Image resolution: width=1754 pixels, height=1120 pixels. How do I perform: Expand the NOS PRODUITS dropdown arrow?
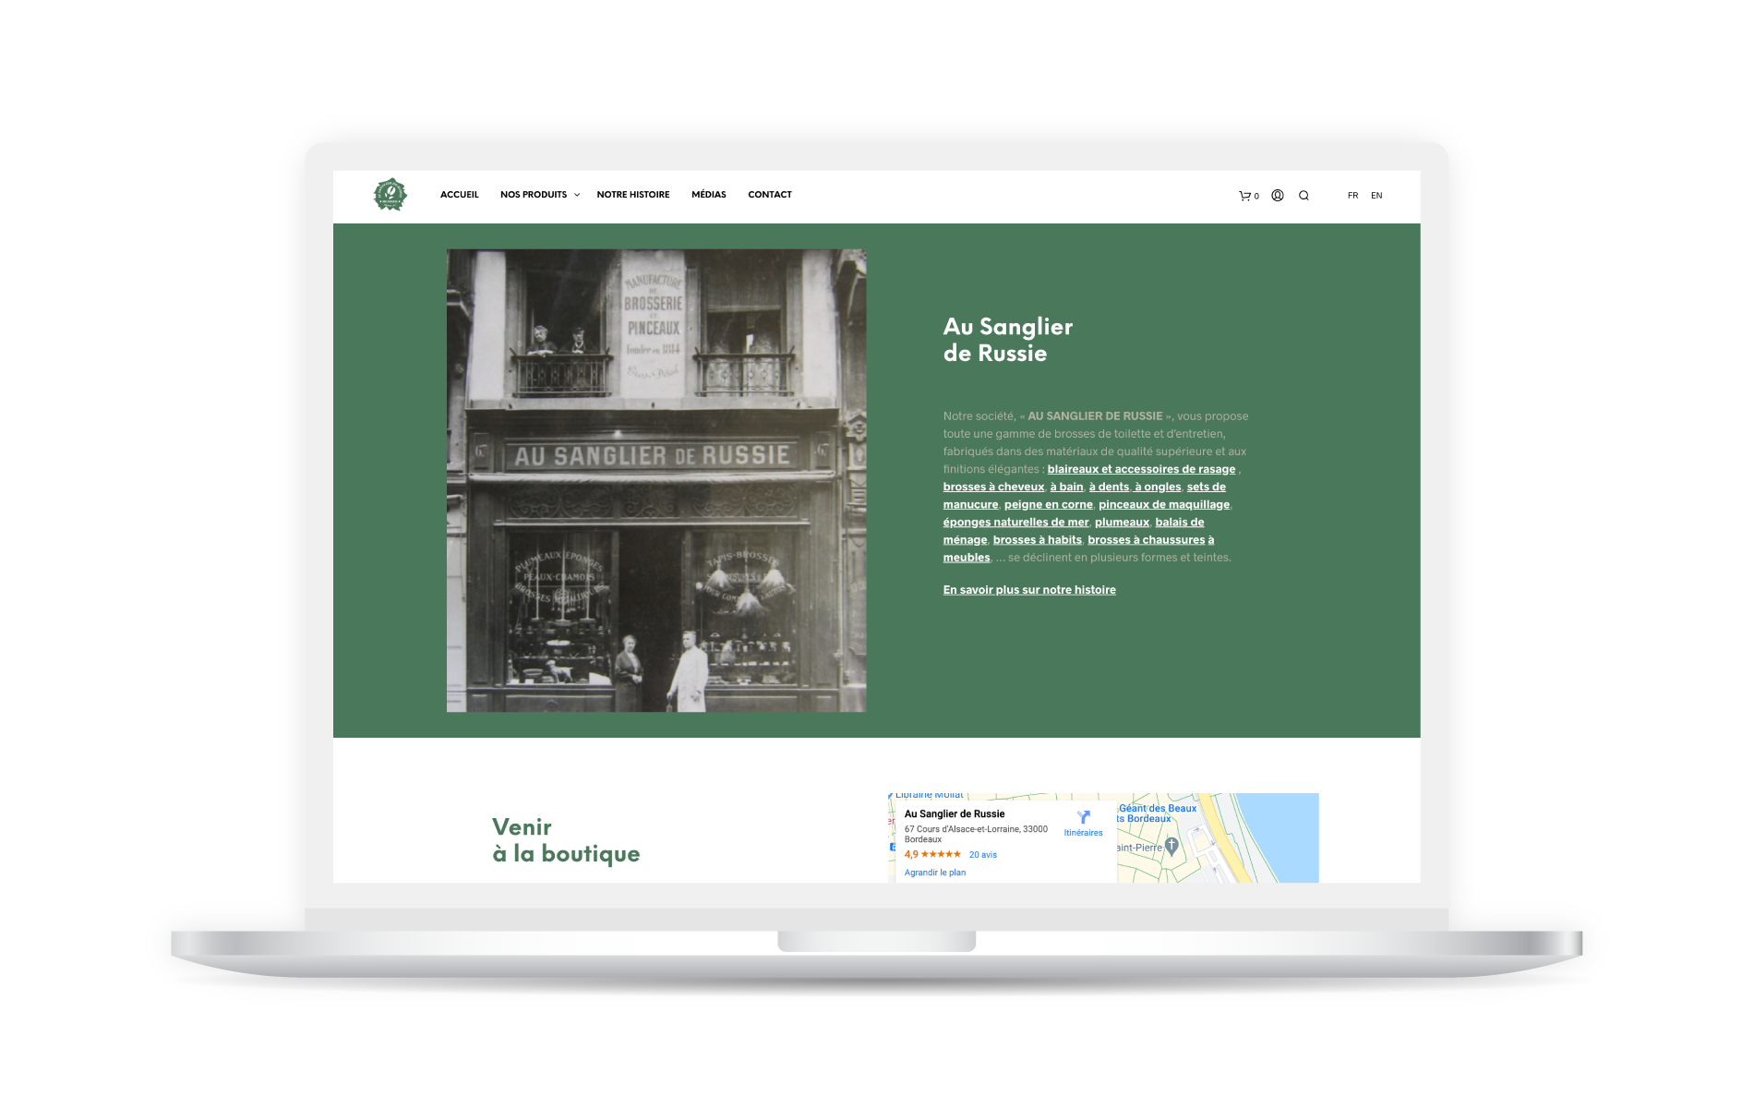(x=577, y=195)
